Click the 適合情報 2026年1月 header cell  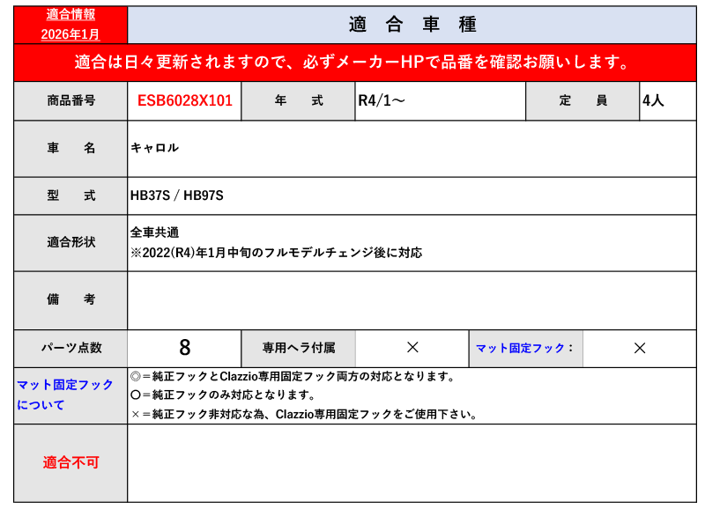point(70,25)
